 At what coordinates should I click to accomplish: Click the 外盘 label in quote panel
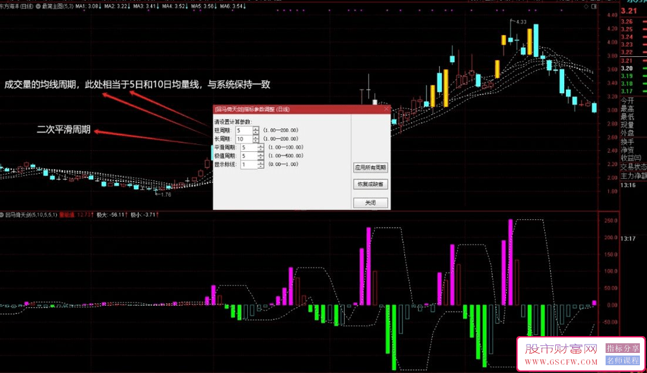tap(627, 133)
